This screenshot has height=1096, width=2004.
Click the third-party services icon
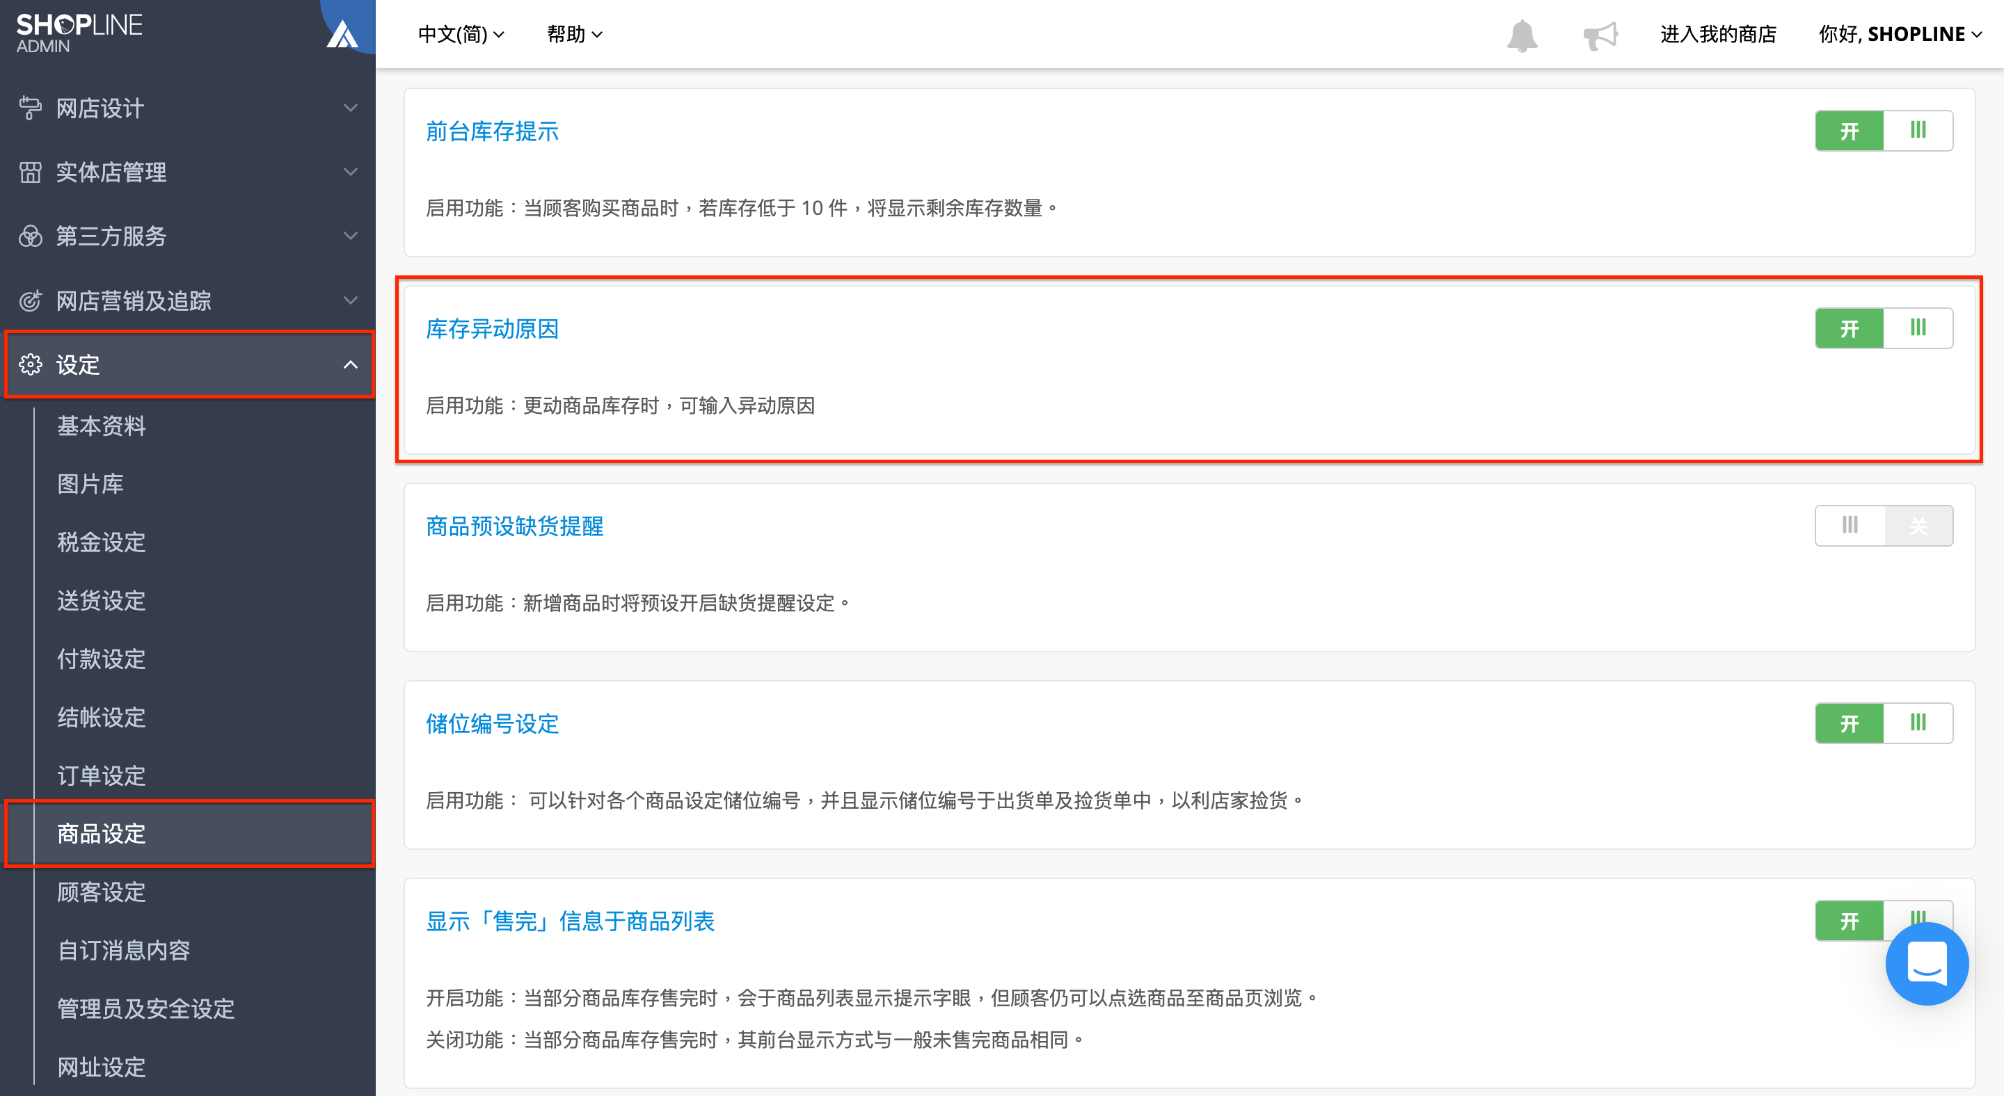tap(31, 236)
